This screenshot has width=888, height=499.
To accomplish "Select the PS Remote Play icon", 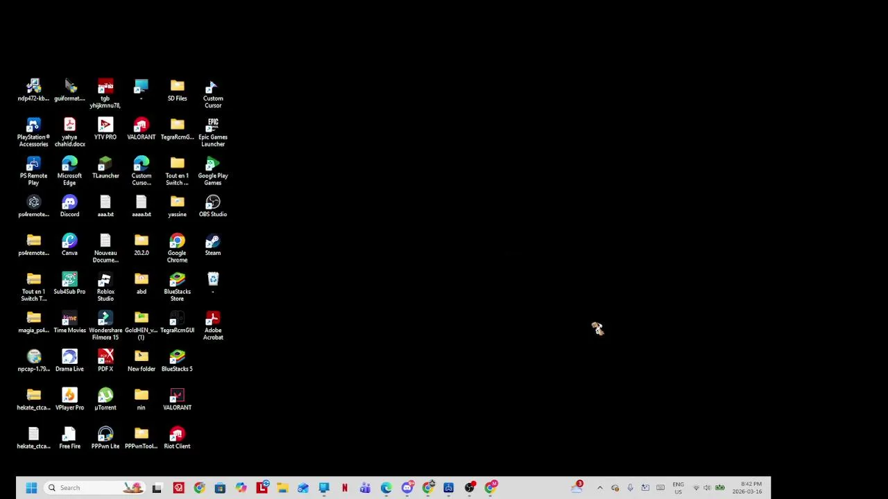I will click(33, 171).
